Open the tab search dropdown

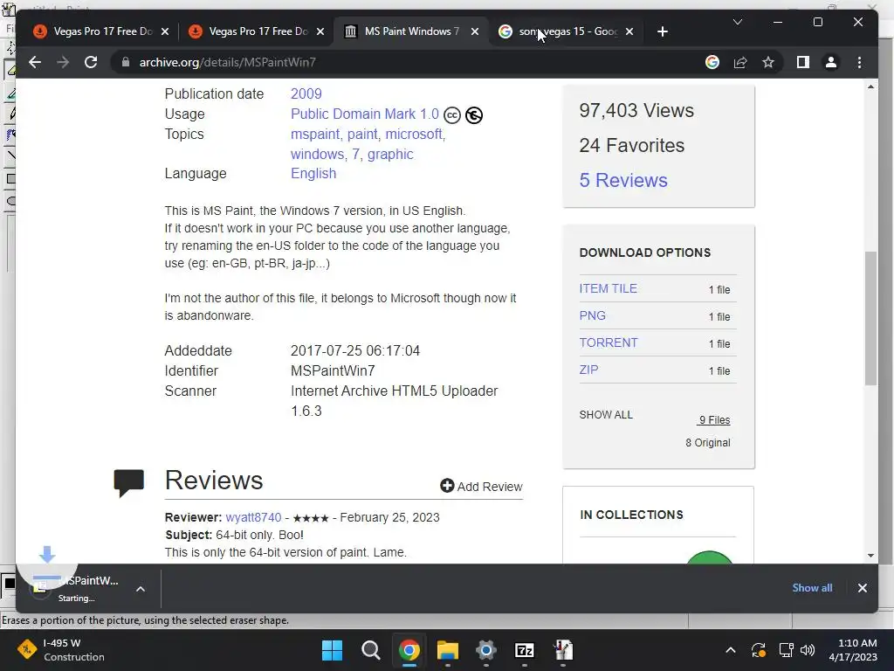point(737,22)
